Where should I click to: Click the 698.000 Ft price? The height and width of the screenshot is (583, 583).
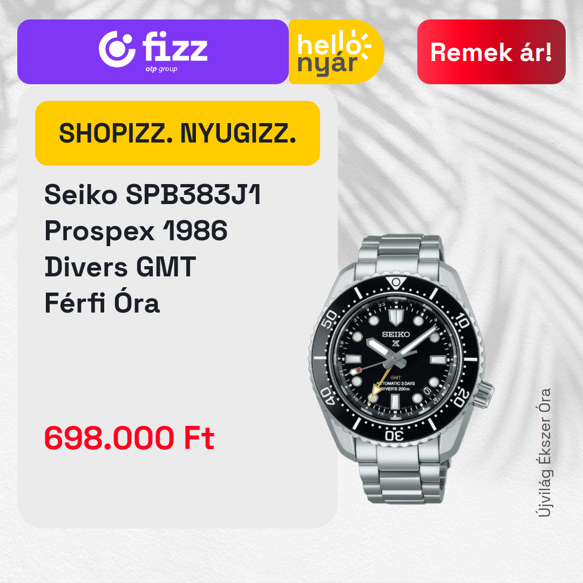[130, 438]
